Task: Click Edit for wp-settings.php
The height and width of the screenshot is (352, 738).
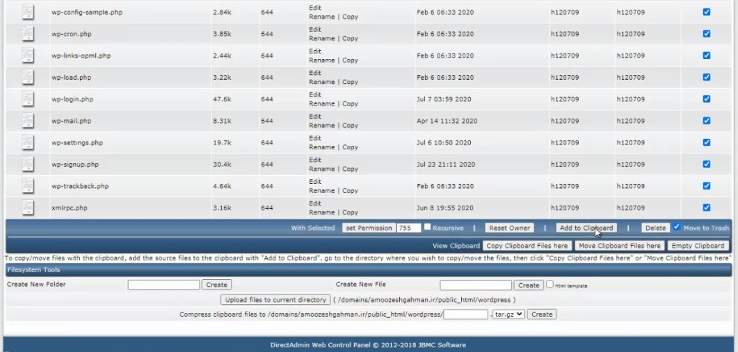Action: pos(315,138)
